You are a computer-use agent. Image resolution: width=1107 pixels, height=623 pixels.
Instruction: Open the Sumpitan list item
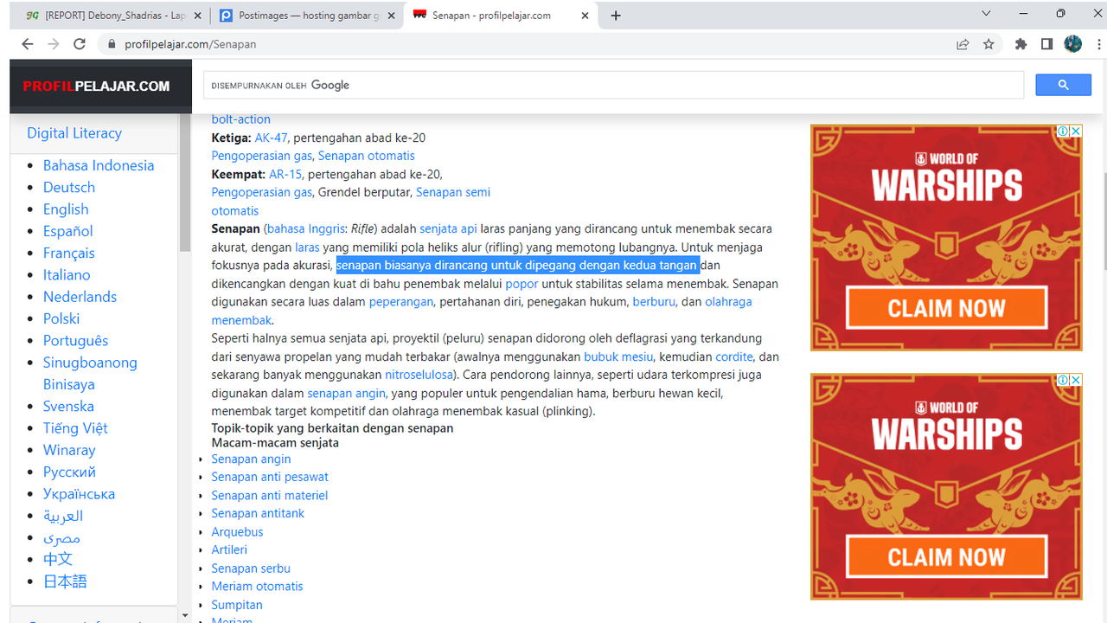(237, 605)
